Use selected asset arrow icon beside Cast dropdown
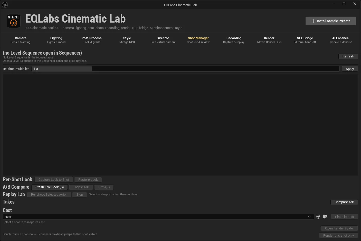The height and width of the screenshot is (241, 361). click(318, 217)
